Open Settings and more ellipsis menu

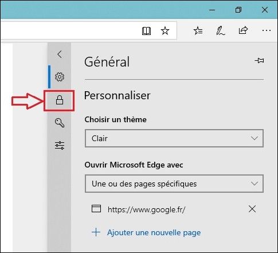tap(267, 30)
